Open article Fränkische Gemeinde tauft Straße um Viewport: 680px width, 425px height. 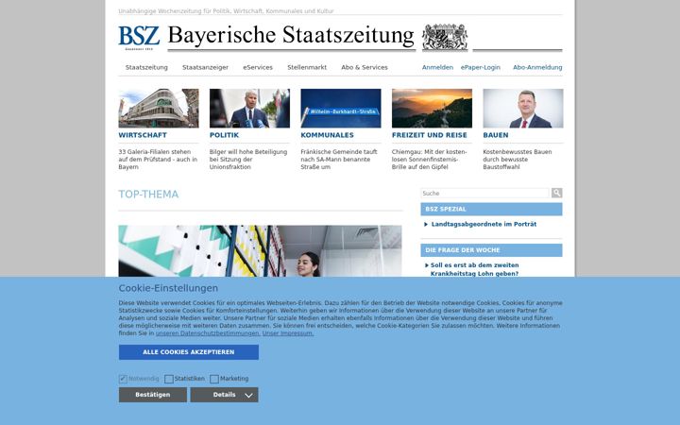coord(339,160)
